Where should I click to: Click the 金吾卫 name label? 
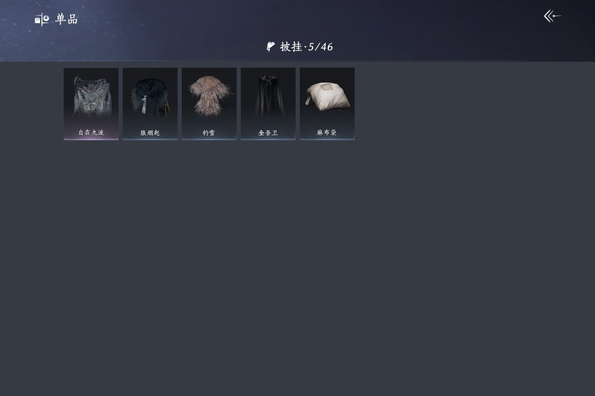[x=268, y=133]
